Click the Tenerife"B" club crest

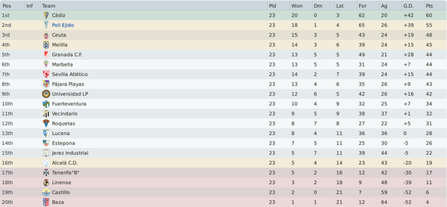pos(46,172)
